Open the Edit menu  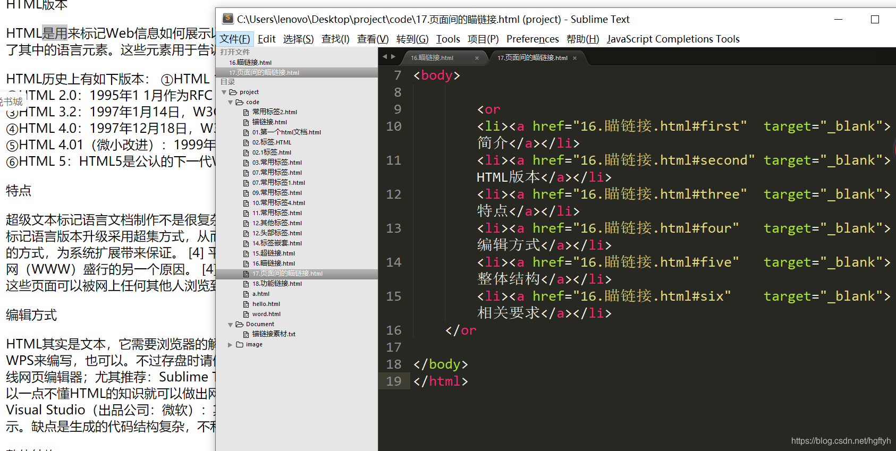pos(266,39)
